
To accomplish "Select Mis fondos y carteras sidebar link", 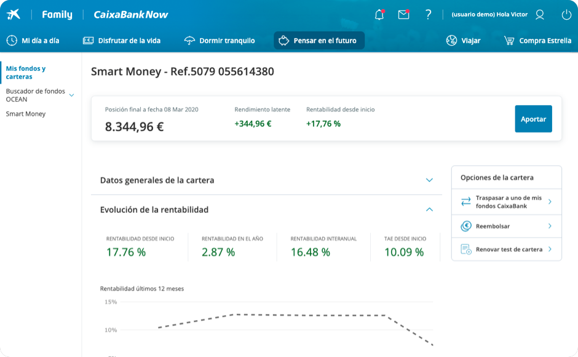I will 26,73.
